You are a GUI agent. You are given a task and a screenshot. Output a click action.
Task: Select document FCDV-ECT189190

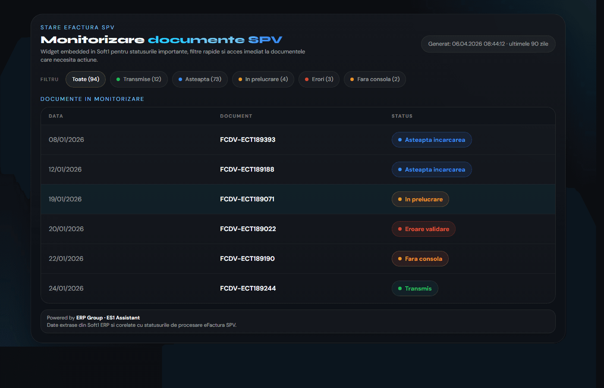[247, 259]
